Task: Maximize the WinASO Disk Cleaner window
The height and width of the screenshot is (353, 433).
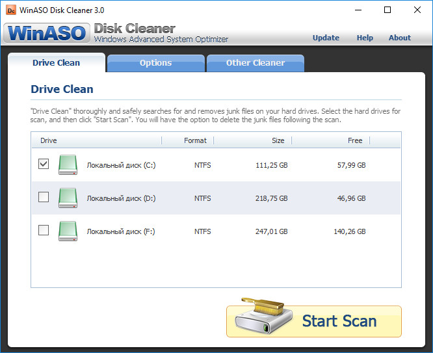Action: coord(387,10)
